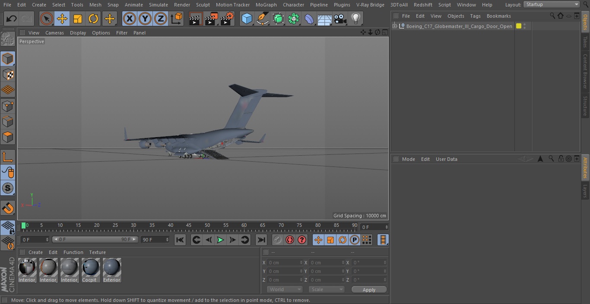
Task: Click the current frame 0 F field
Action: (374, 227)
